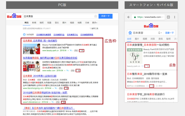Open 搜索工具 filter option
Screen dimensions: 185x116
pyautogui.click(x=94, y=28)
